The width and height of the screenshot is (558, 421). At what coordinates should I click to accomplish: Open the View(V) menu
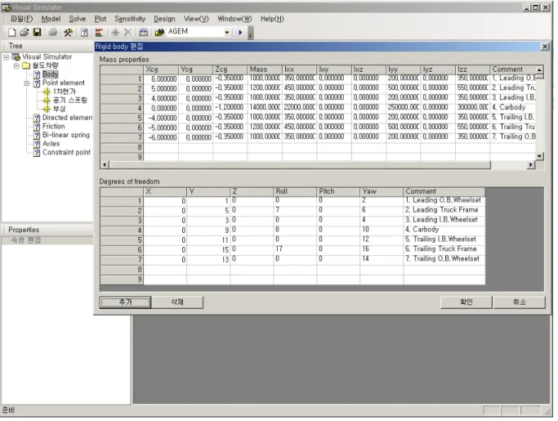pyautogui.click(x=196, y=19)
